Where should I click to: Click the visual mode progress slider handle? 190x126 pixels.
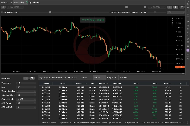tap(50, 12)
